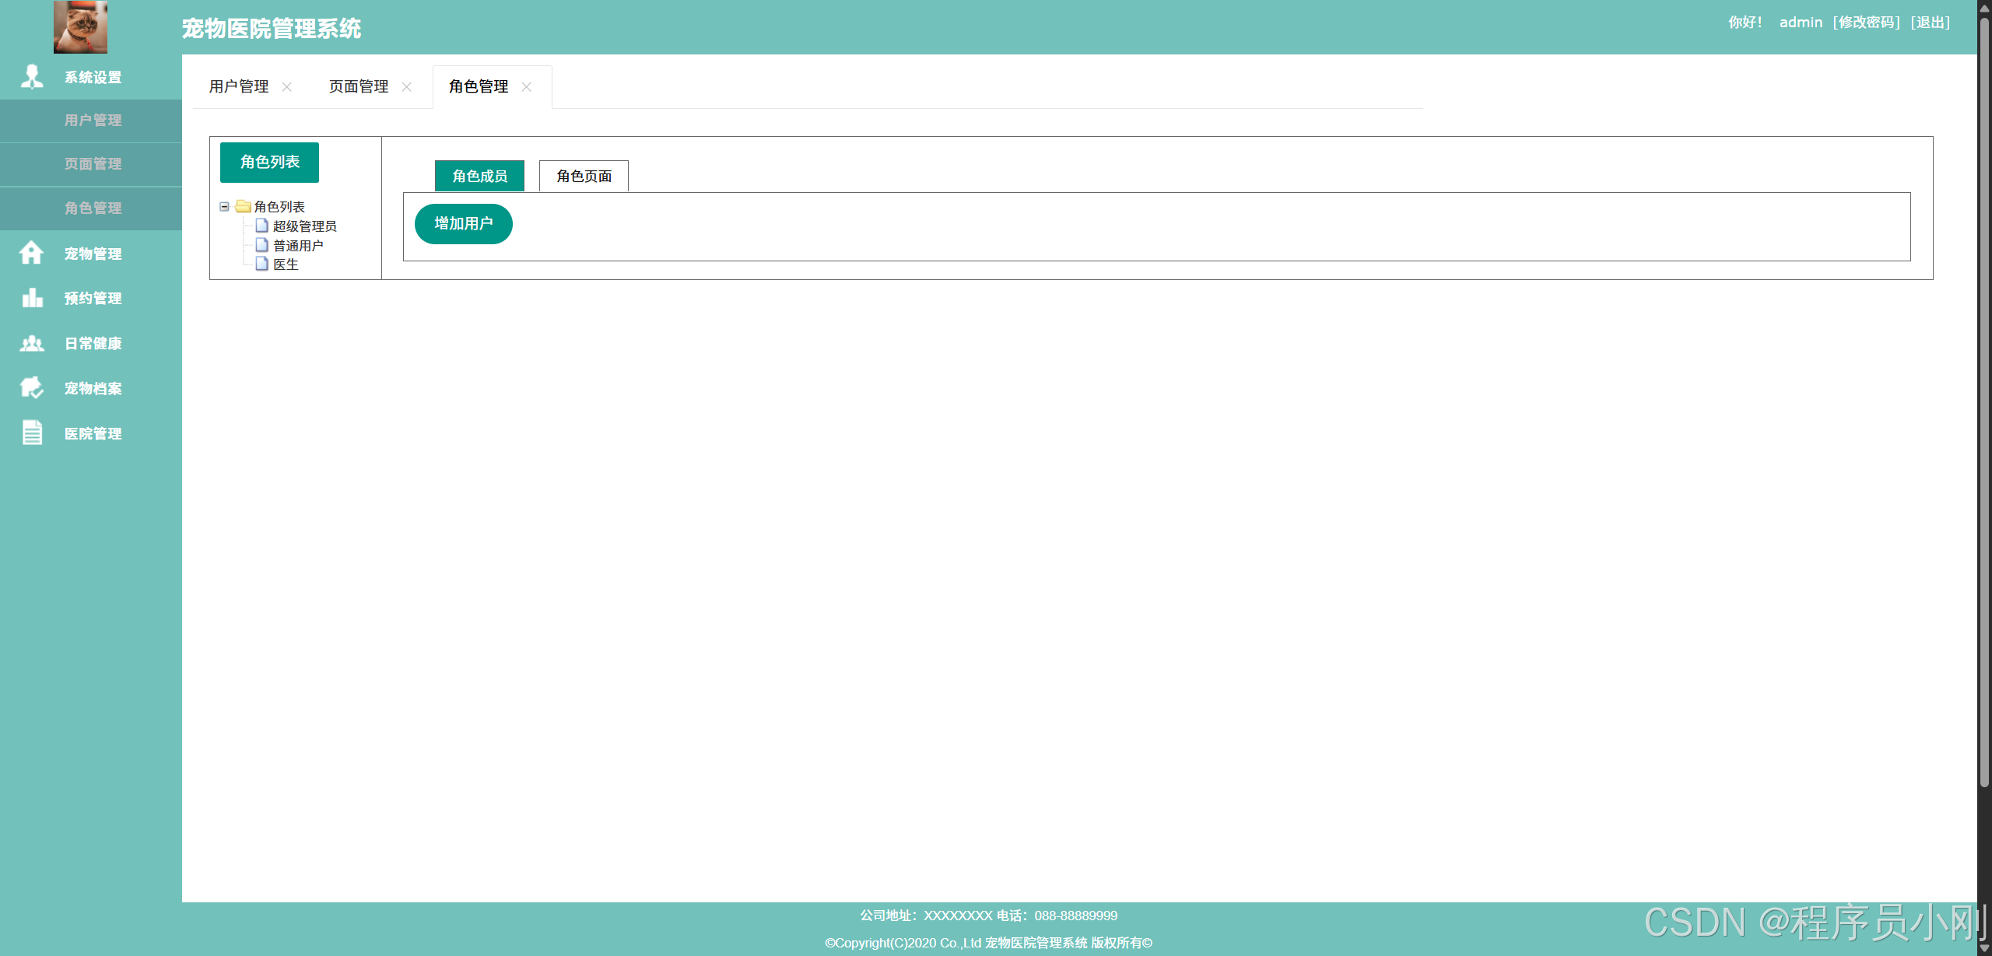This screenshot has height=956, width=1992.
Task: Click the Appointment Management bar-chart icon
Action: [32, 298]
